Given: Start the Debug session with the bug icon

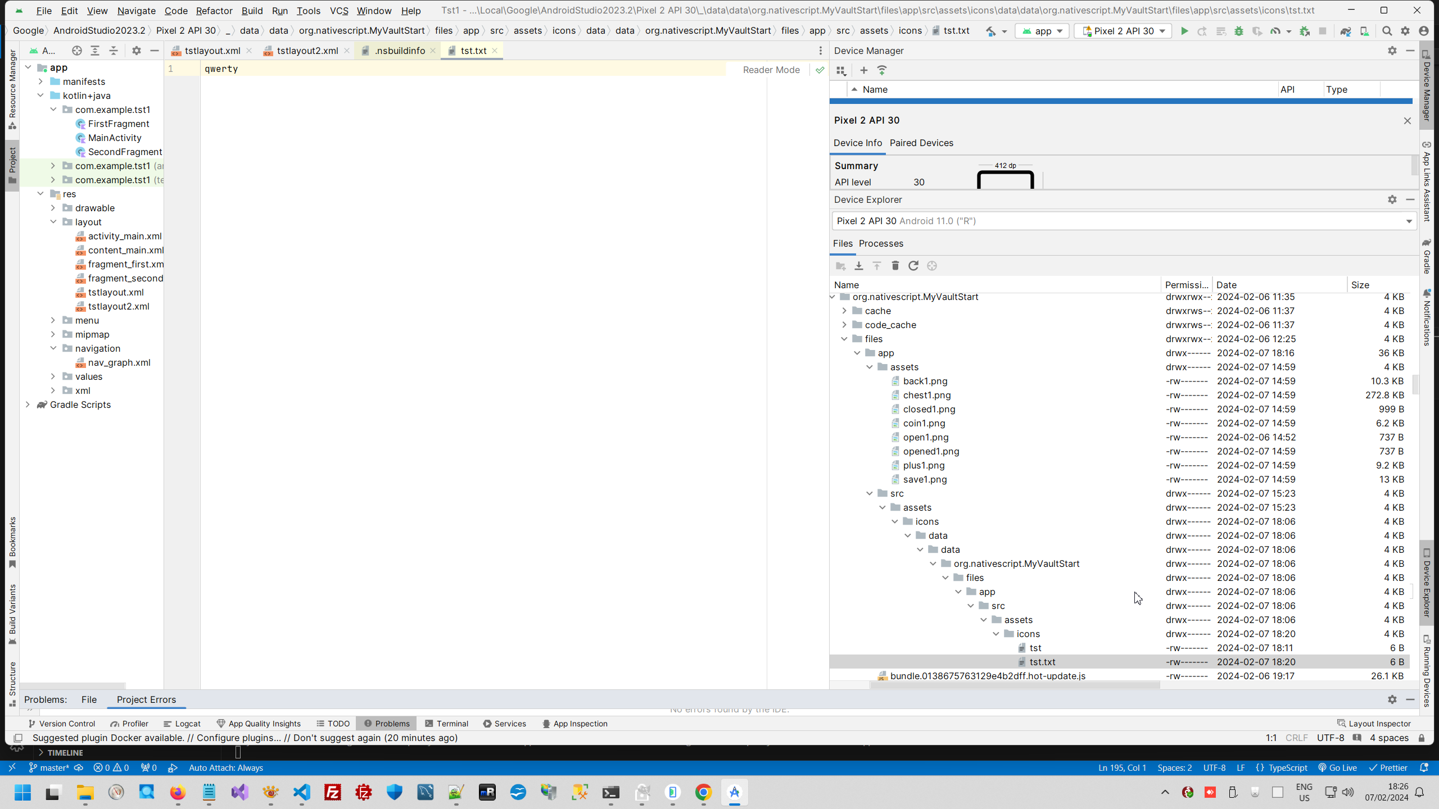Looking at the screenshot, I should tap(1239, 31).
